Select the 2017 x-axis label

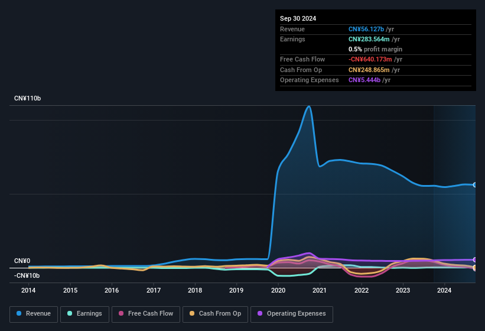tap(154, 290)
